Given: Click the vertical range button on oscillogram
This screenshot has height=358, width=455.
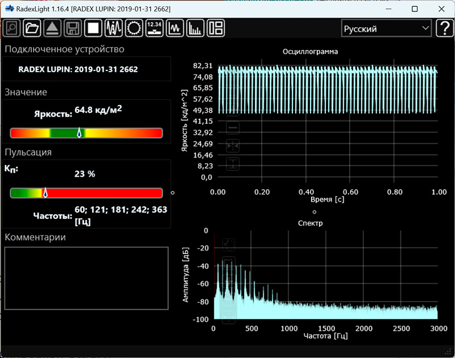Looking at the screenshot, I should [x=233, y=164].
